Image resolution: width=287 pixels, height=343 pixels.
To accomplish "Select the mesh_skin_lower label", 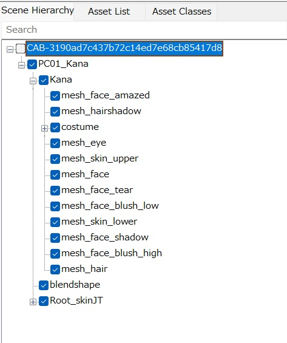I will click(100, 222).
